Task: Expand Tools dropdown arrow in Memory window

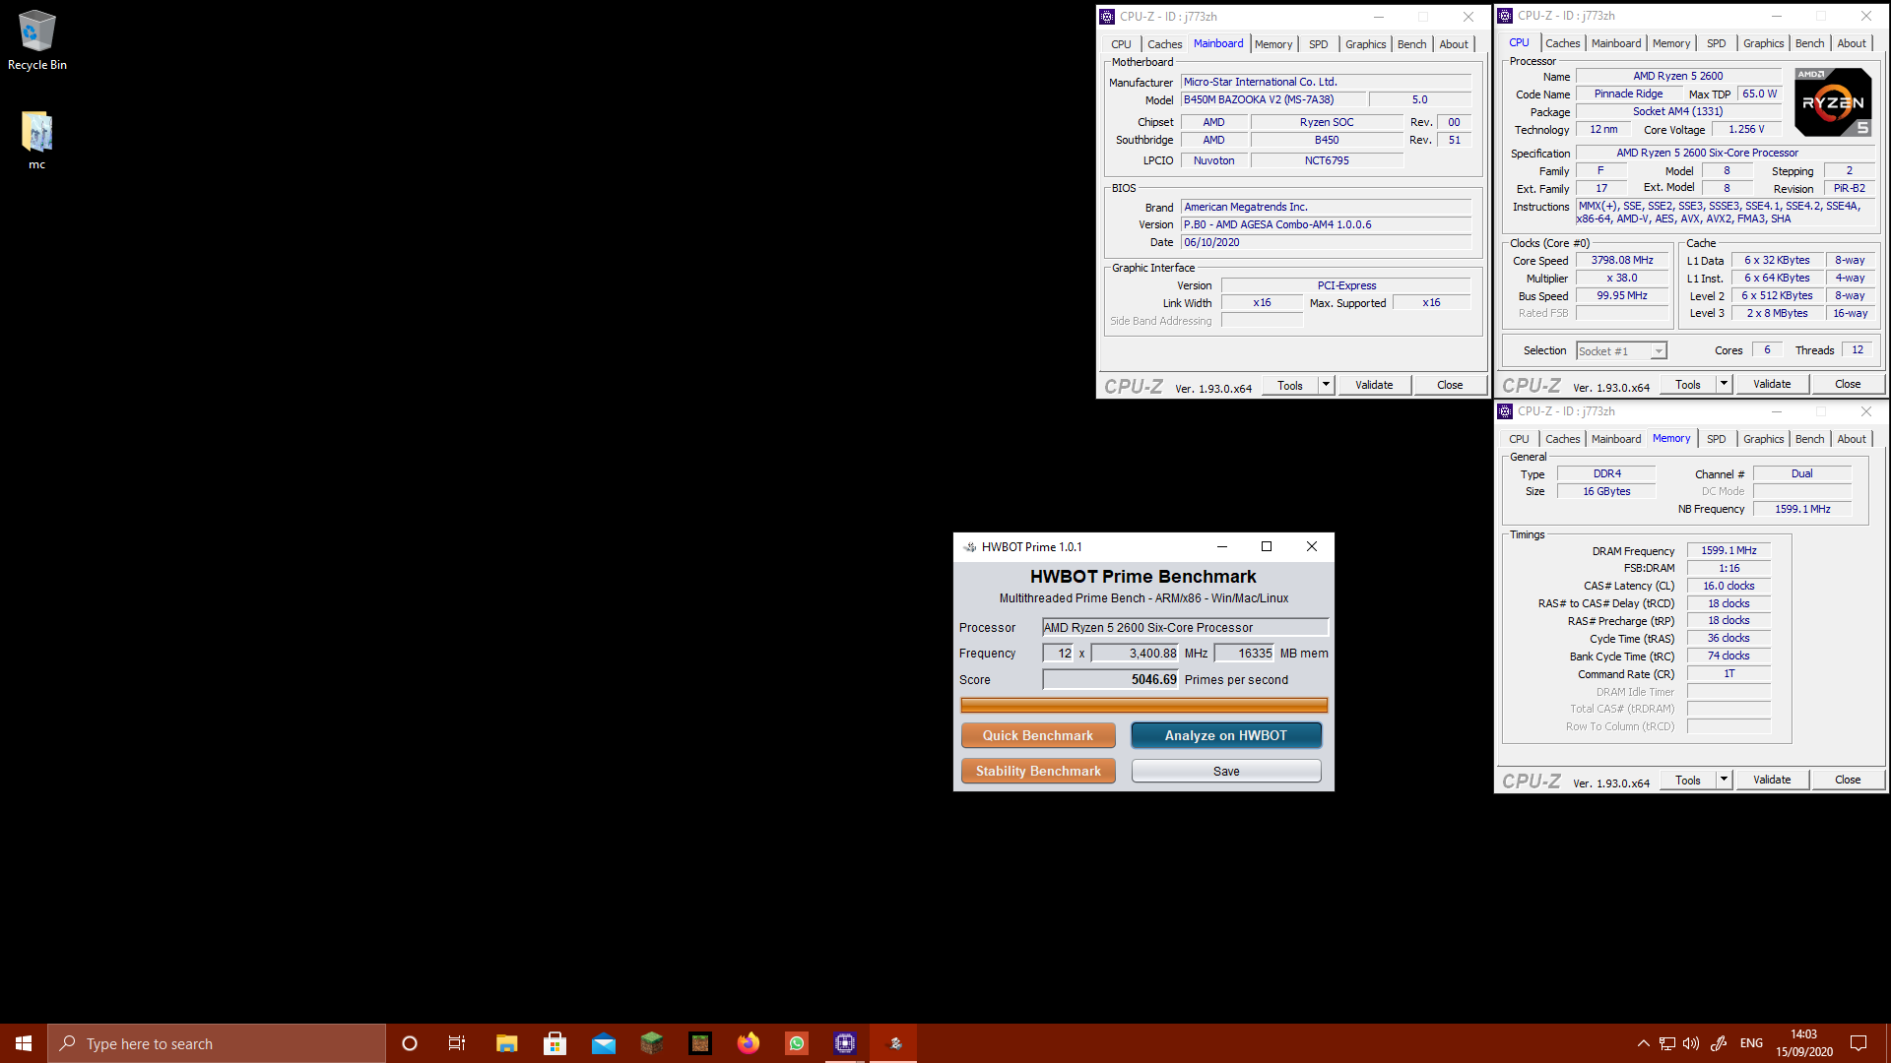Action: pyautogui.click(x=1724, y=780)
